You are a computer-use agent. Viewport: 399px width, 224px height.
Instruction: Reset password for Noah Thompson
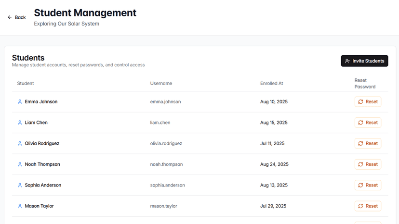[x=368, y=164]
